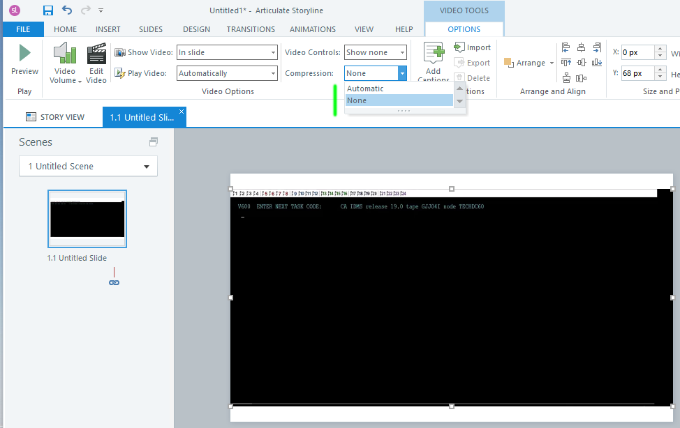This screenshot has height=428, width=680.
Task: Click the Import captions button
Action: [473, 47]
